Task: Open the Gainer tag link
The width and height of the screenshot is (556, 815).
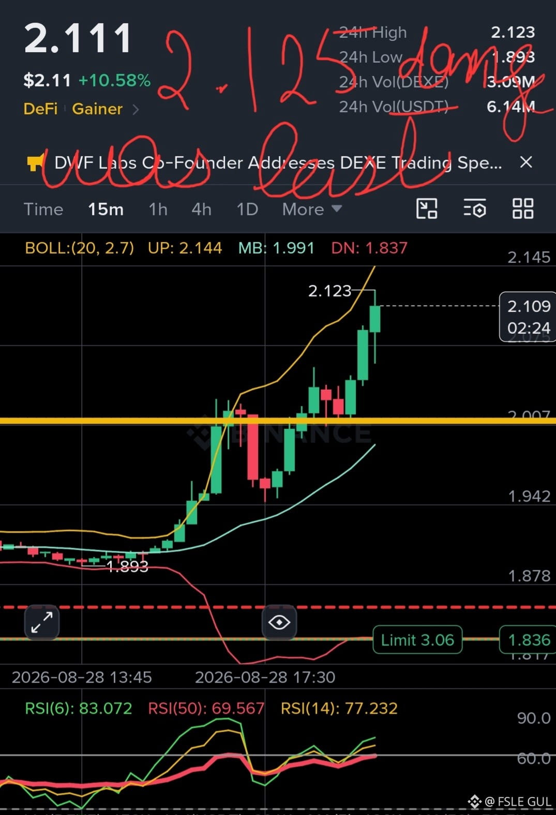Action: (x=97, y=109)
